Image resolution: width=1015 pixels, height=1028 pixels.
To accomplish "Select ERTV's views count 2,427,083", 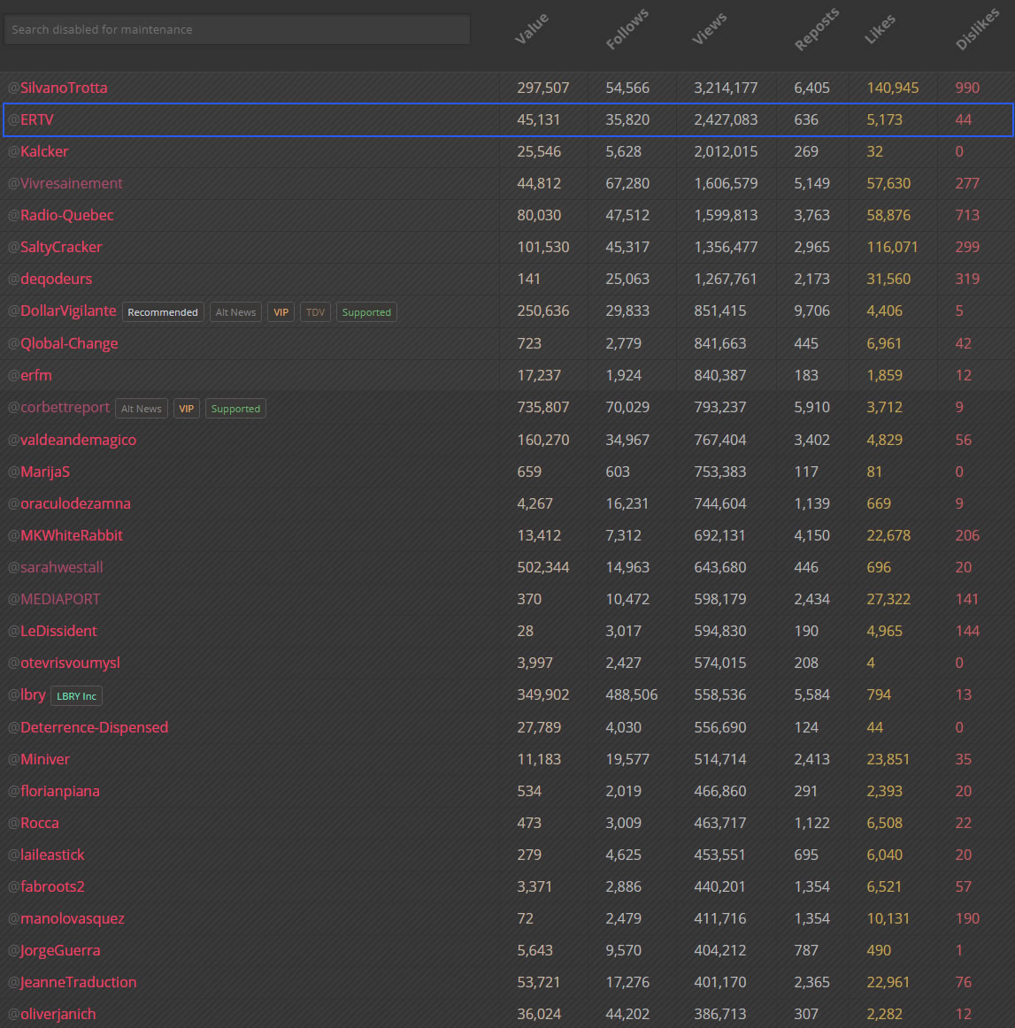I will coord(726,120).
